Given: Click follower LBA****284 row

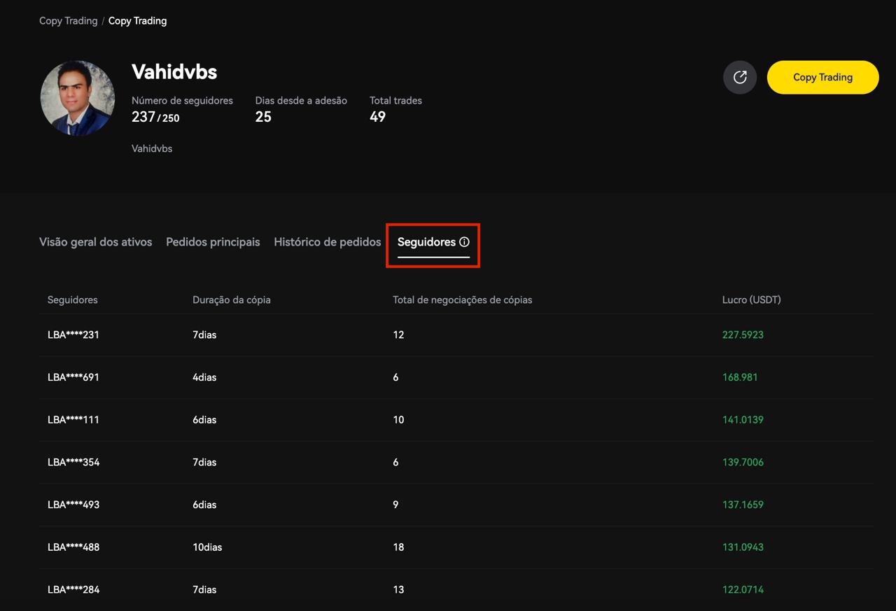Looking at the screenshot, I should [x=73, y=590].
